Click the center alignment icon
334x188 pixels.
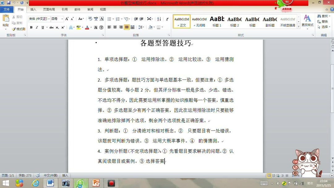pos(115,28)
